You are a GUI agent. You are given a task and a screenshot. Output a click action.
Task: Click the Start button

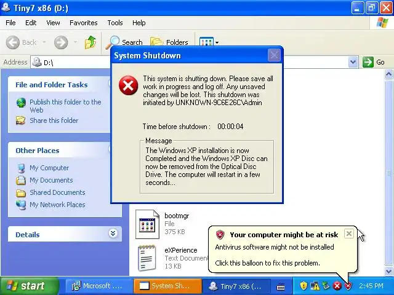click(30, 286)
